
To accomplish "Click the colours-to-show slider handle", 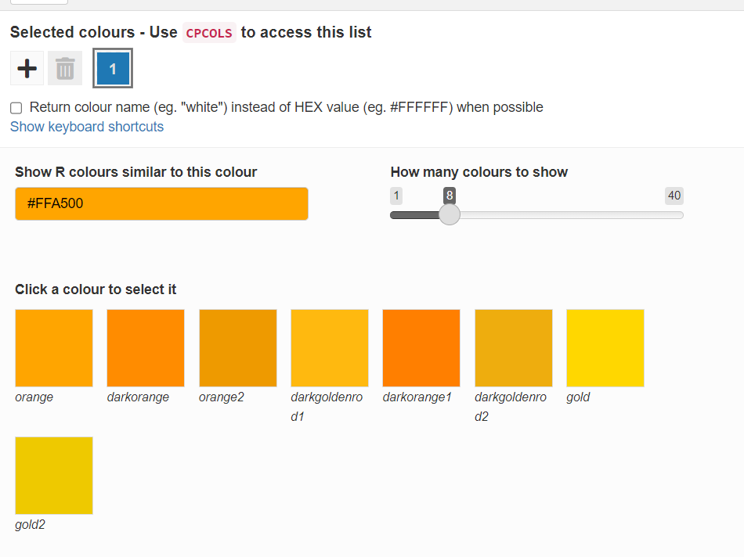I will [450, 215].
